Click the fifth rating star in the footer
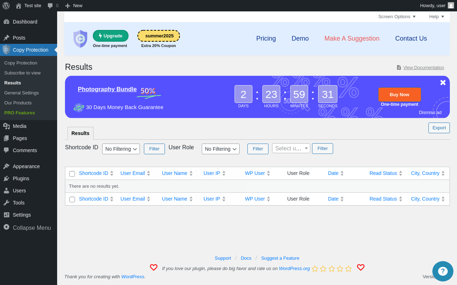Image resolution: width=457 pixels, height=285 pixels. pos(348,269)
